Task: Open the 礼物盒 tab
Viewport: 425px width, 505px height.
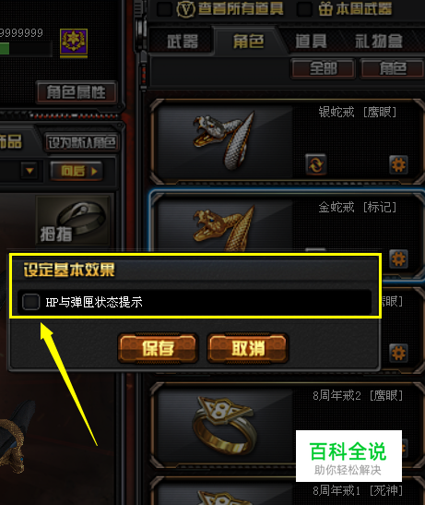Action: coord(379,42)
